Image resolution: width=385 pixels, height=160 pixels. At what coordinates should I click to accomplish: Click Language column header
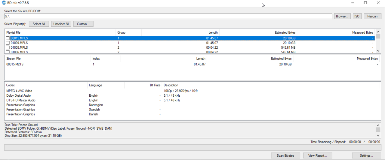coord(106,85)
